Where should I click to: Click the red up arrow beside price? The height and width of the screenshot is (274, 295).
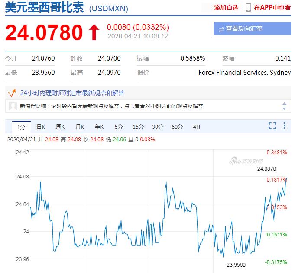pos(94,33)
